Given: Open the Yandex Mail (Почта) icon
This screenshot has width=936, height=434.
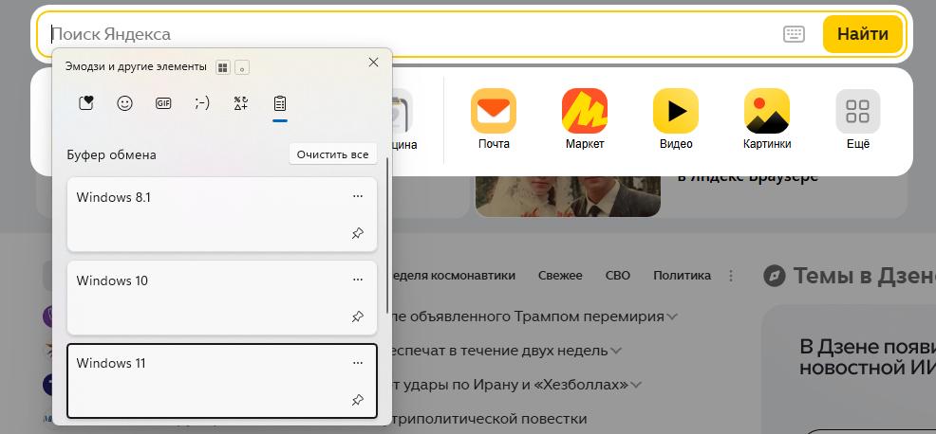Looking at the screenshot, I should pos(494,112).
